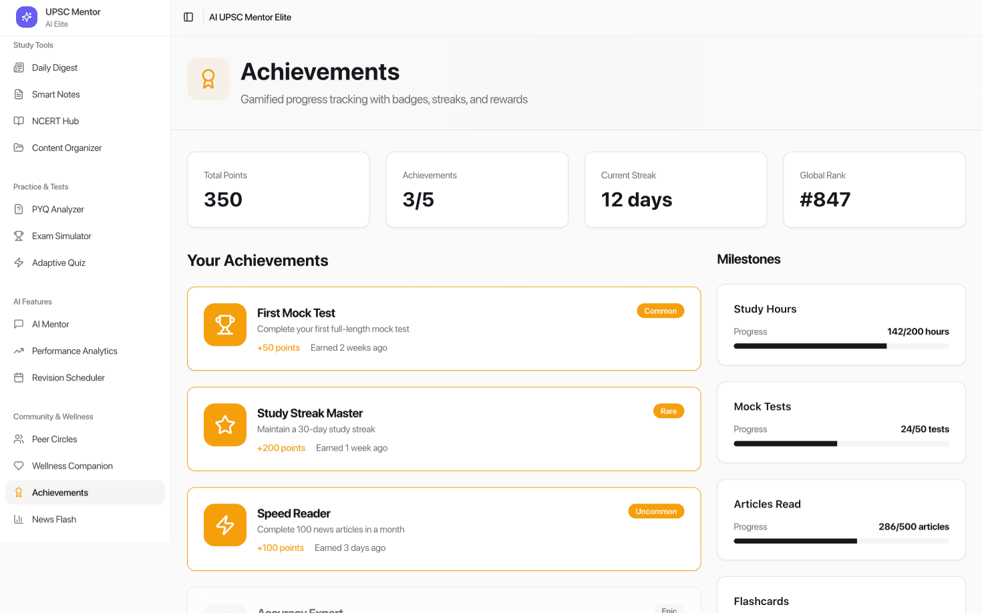Click the '142/200 hours' value
This screenshot has width=982, height=613.
[918, 332]
